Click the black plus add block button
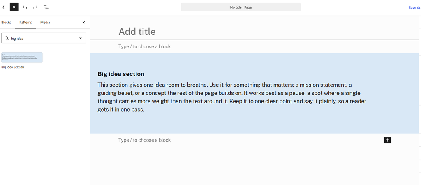This screenshot has height=185, width=421. [x=387, y=140]
